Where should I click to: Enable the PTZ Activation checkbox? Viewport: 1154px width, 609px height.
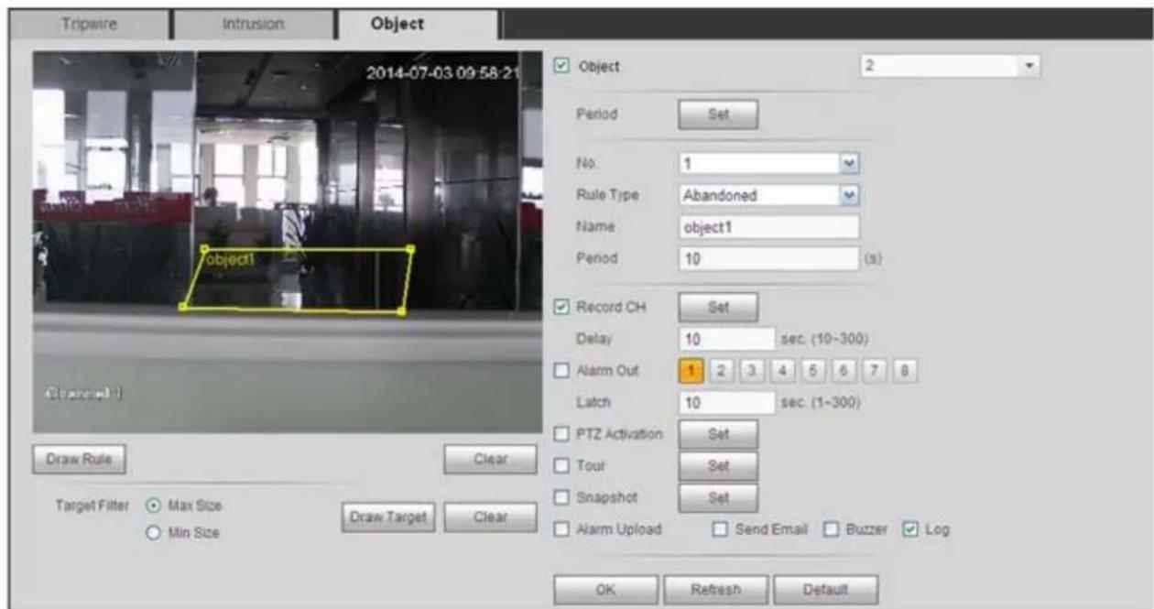(x=561, y=434)
